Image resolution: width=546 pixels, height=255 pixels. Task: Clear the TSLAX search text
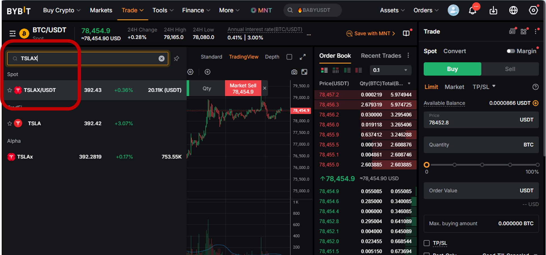(x=161, y=58)
